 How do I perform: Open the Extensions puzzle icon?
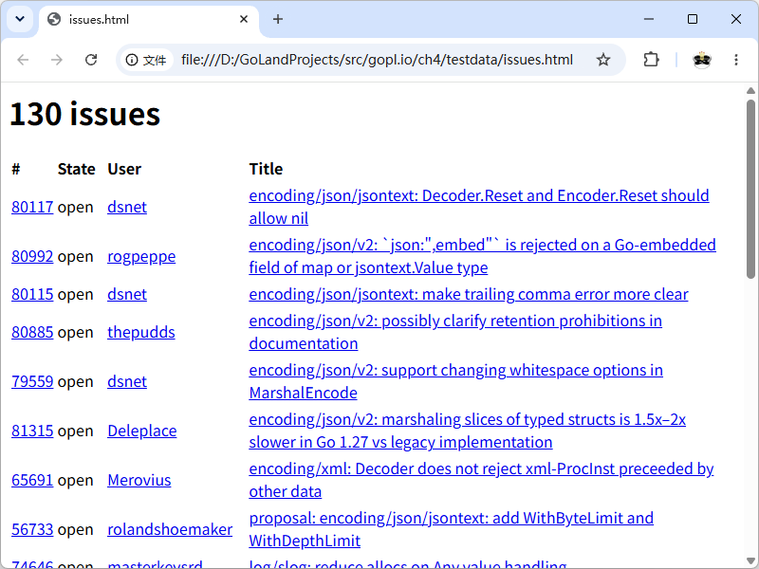click(x=651, y=60)
